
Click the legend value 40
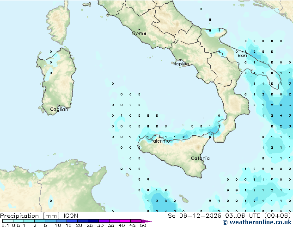click(x=122, y=225)
